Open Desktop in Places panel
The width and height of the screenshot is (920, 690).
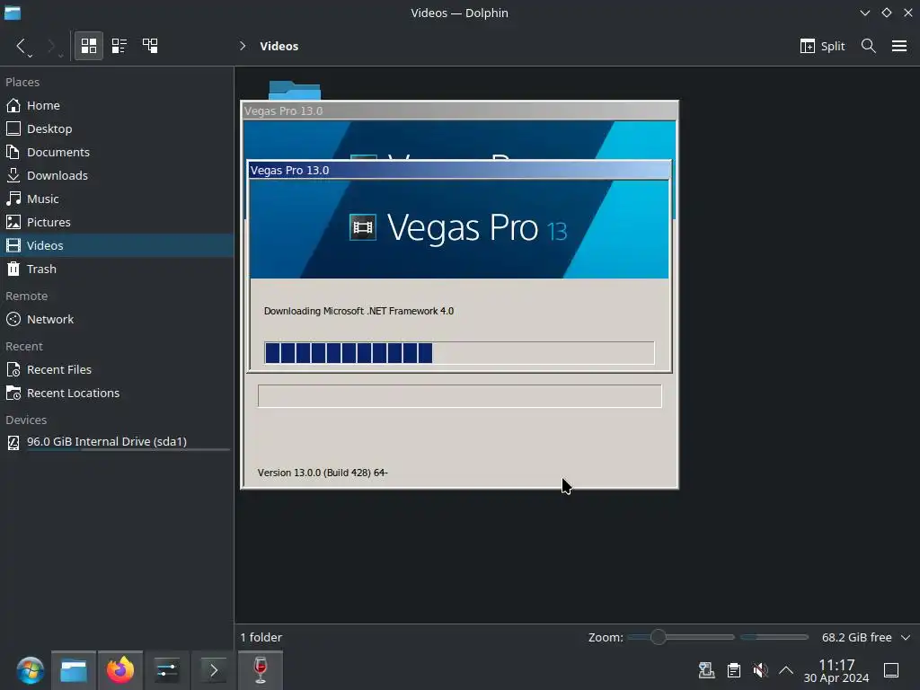pos(117,128)
